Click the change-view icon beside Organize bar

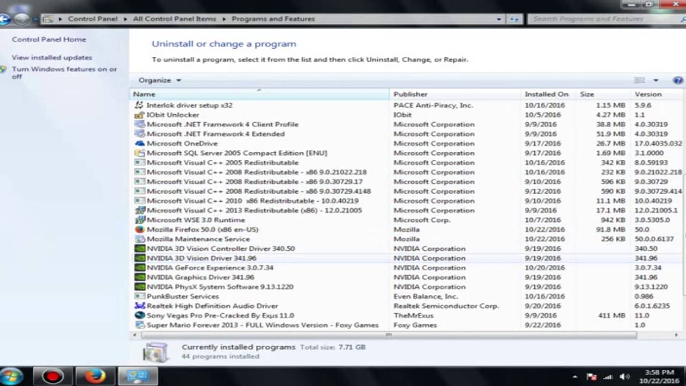640,80
